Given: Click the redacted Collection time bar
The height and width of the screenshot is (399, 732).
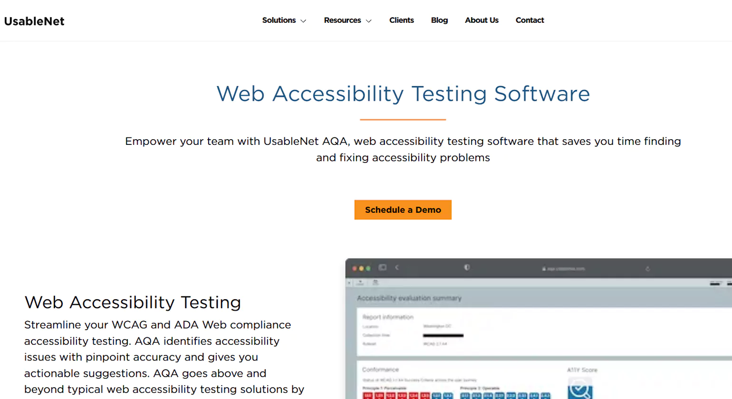Looking at the screenshot, I should [x=443, y=335].
